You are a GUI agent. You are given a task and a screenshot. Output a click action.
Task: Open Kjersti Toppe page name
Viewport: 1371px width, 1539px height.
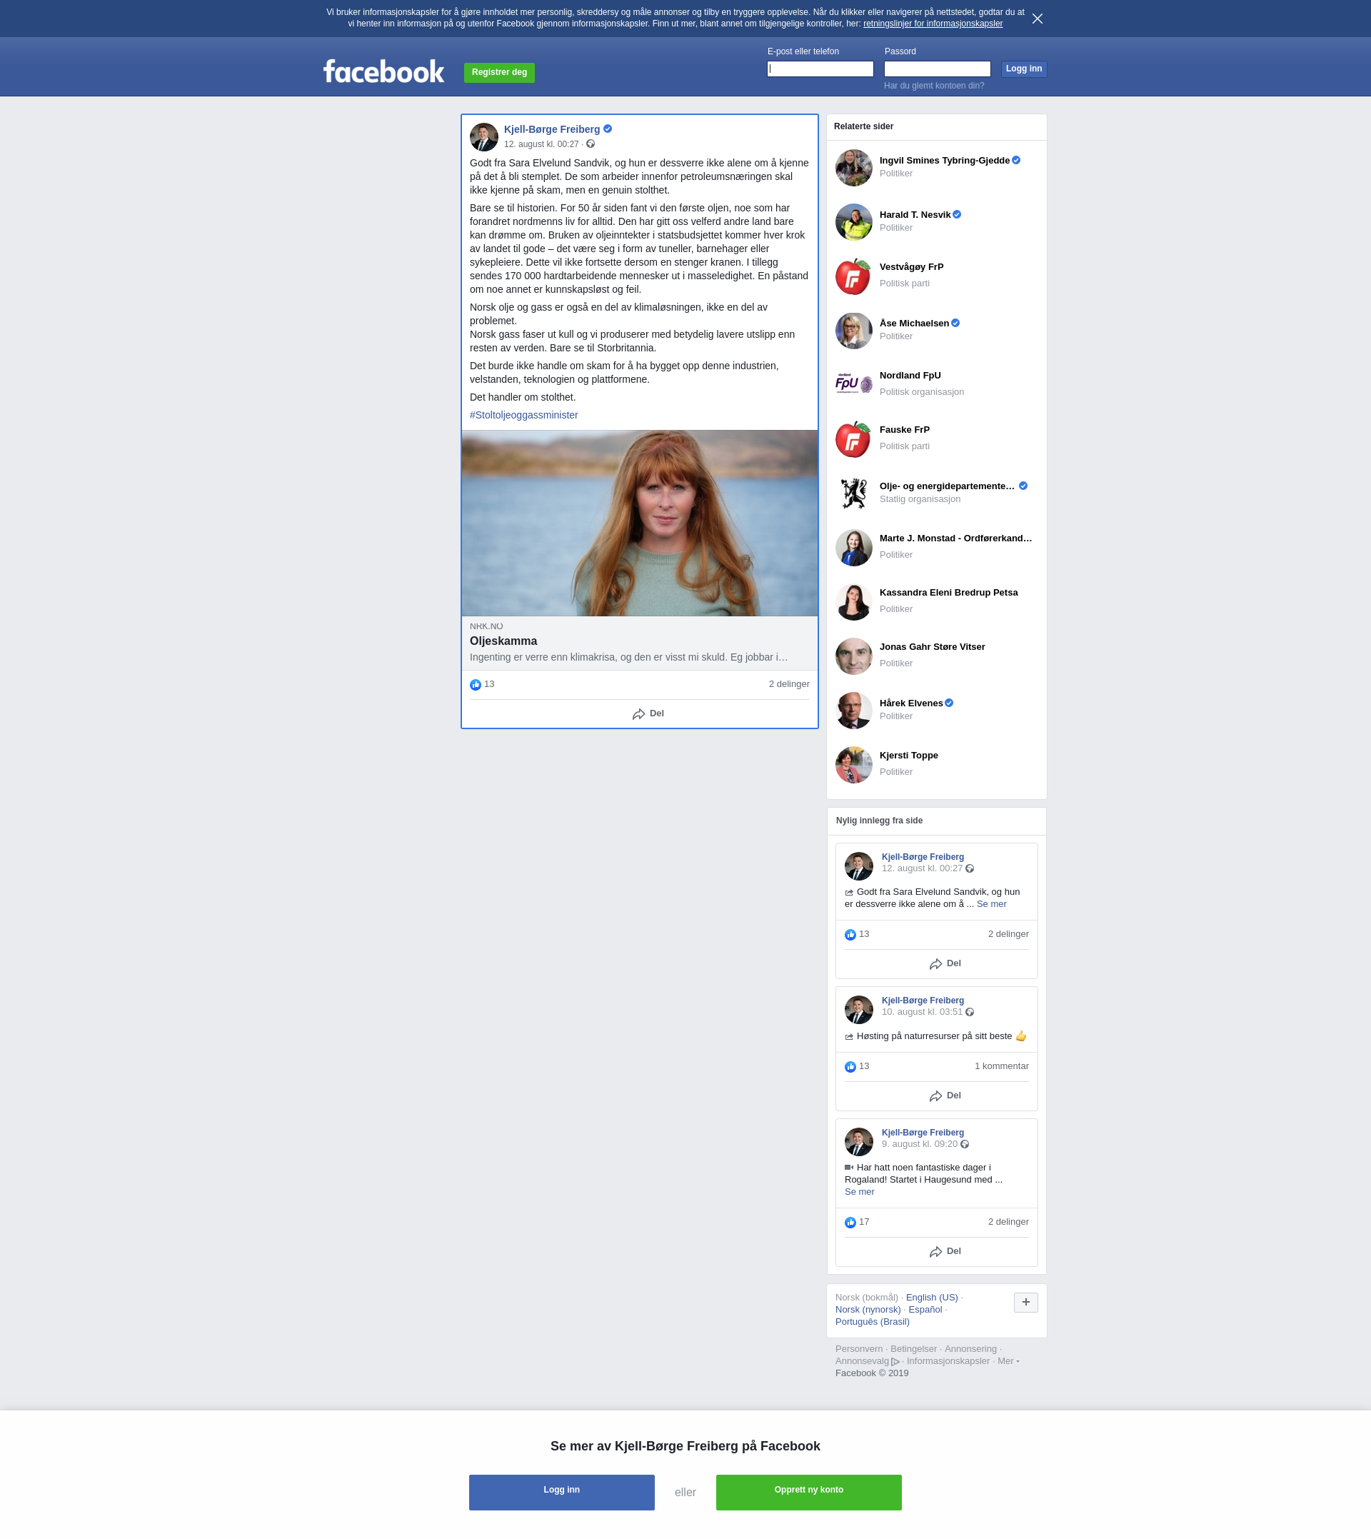point(908,755)
